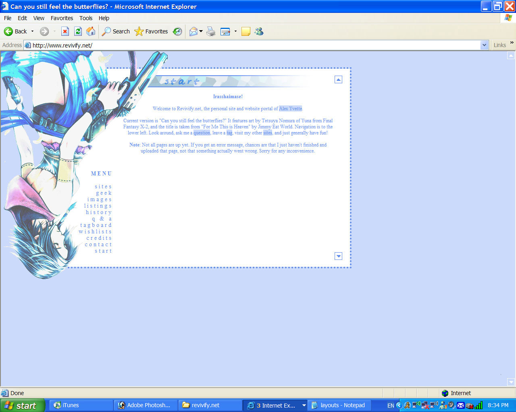
Task: Expand the address bar dropdown
Action: (485, 45)
